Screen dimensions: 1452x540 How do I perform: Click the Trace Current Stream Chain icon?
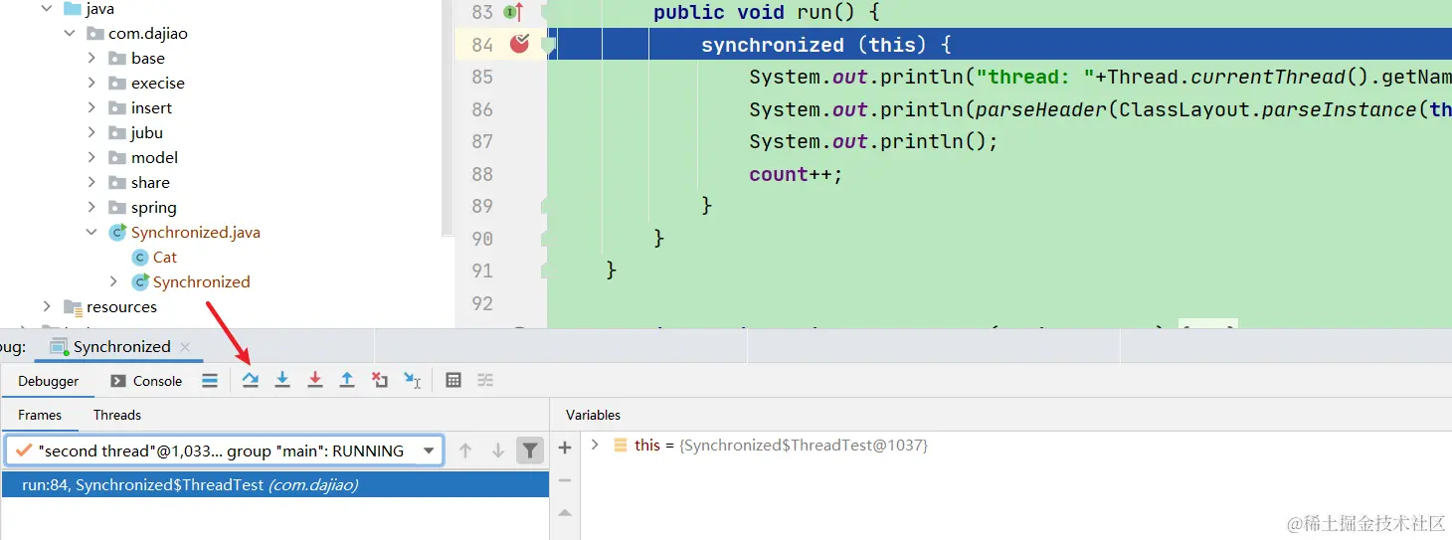point(485,380)
